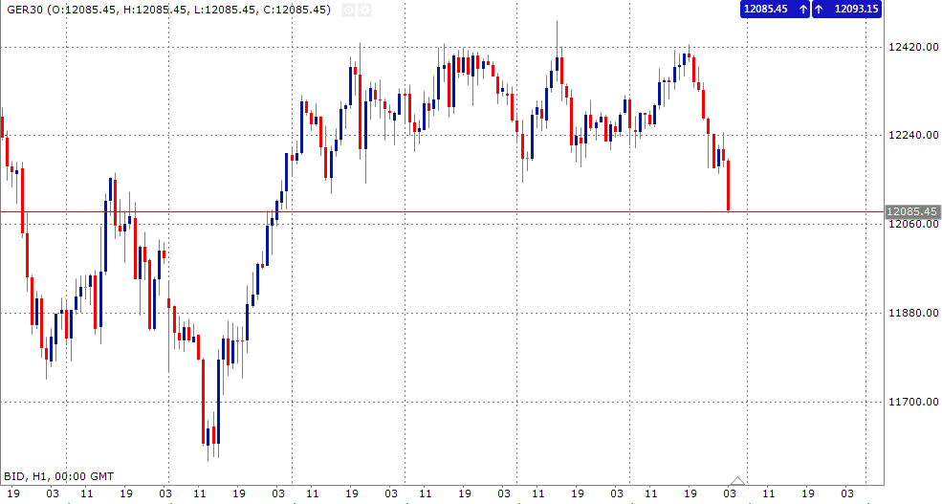Open chart settings via gear icon
942x504 pixels.
point(364,10)
